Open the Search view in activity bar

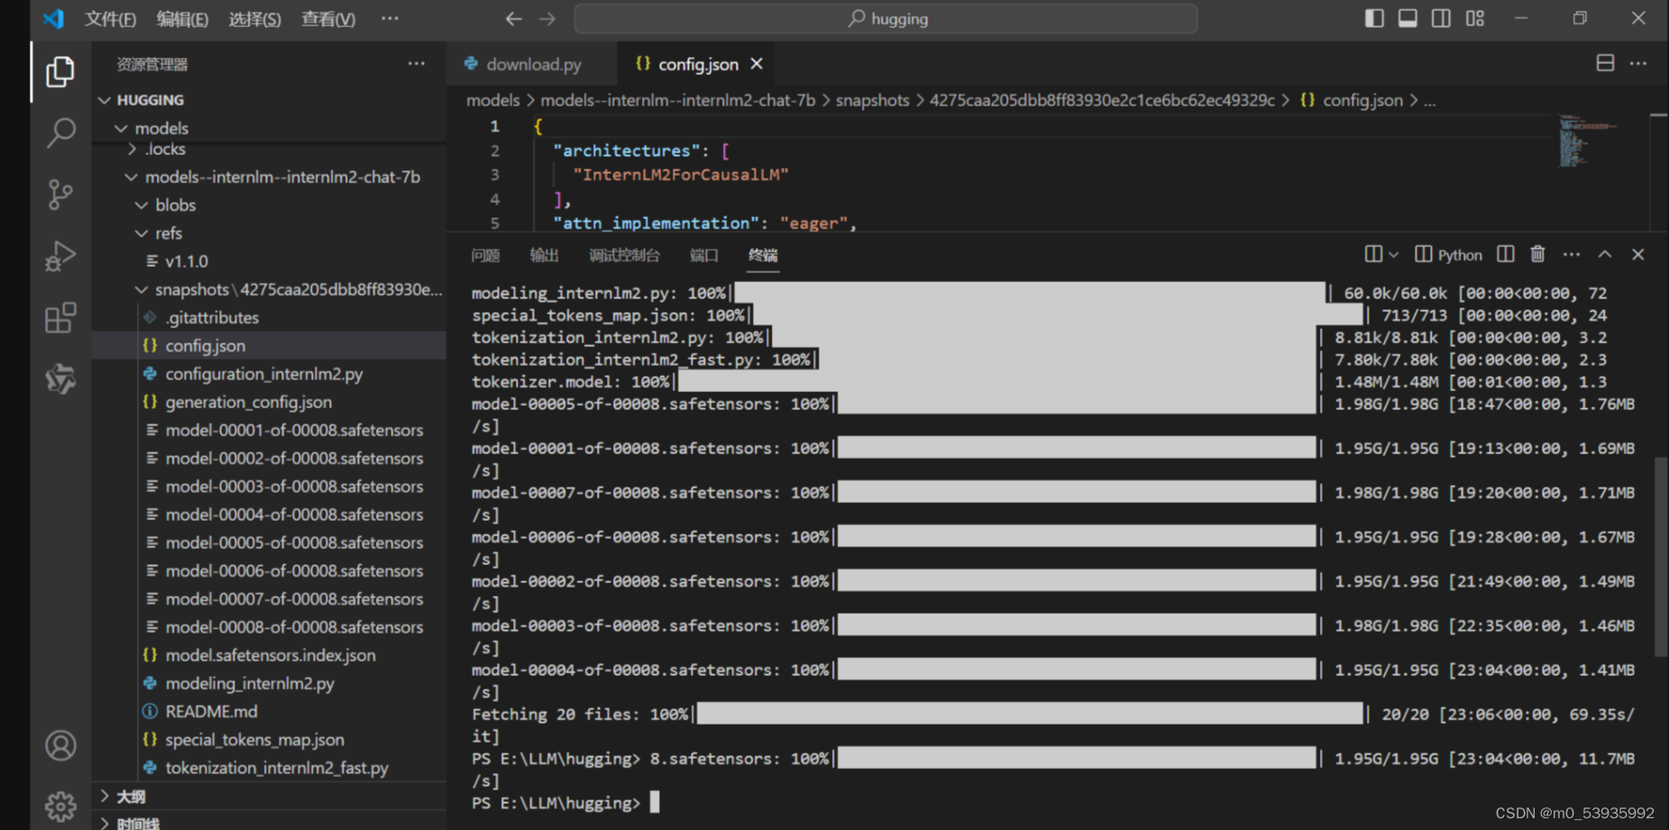60,133
